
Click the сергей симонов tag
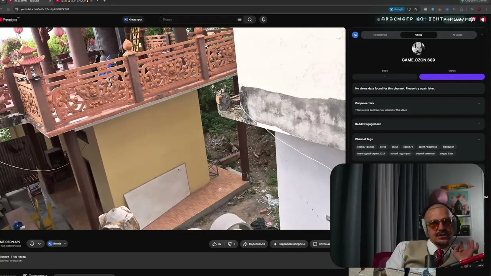click(x=425, y=154)
